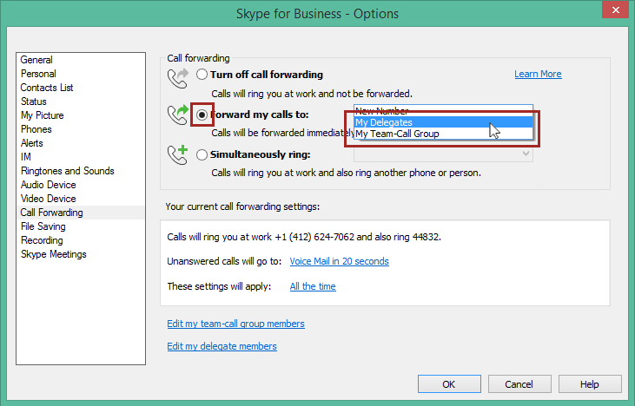This screenshot has width=635, height=406.
Task: Click the Help button
Action: pyautogui.click(x=590, y=383)
